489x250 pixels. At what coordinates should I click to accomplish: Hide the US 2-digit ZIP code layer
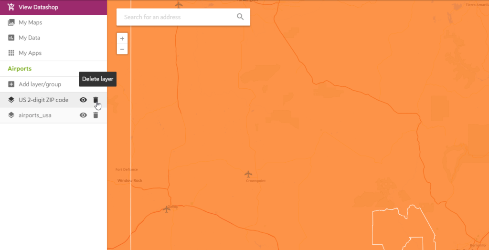pyautogui.click(x=83, y=100)
